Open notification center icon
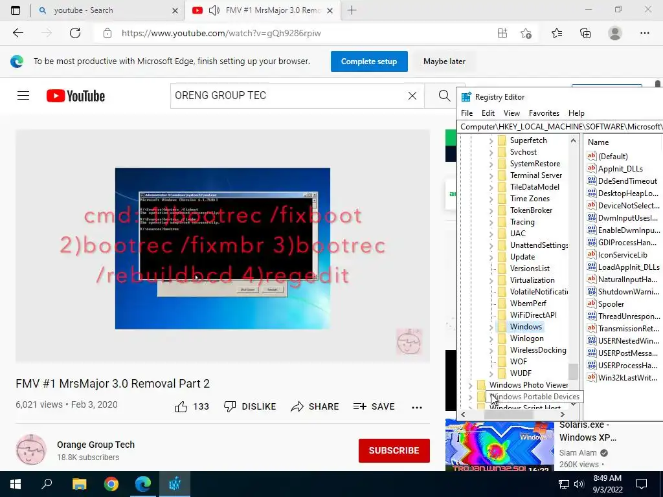The width and height of the screenshot is (663, 497). tap(642, 484)
